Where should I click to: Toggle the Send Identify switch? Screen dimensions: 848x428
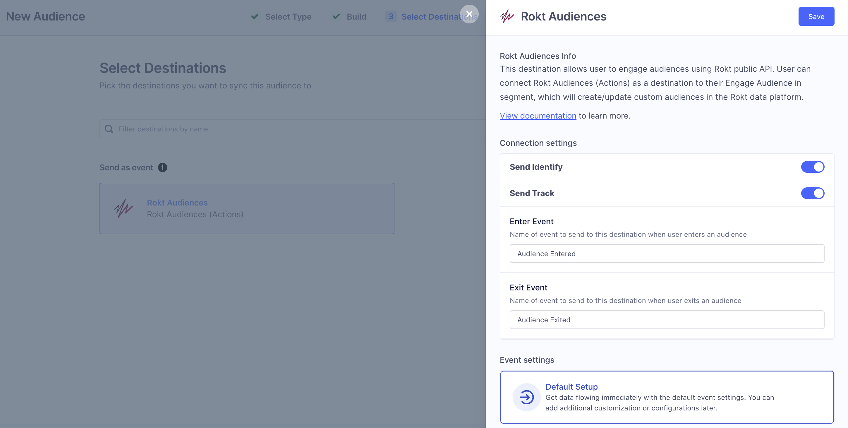[x=812, y=167]
